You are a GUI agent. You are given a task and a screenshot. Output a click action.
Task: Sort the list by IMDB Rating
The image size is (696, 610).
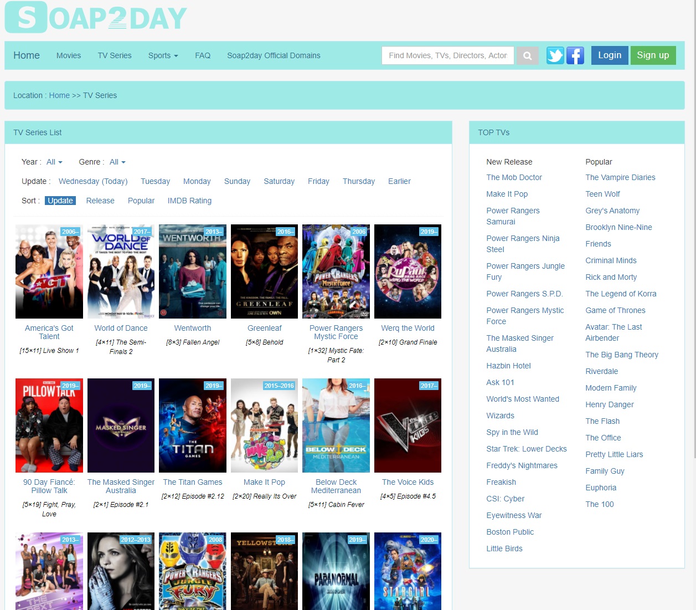click(189, 201)
